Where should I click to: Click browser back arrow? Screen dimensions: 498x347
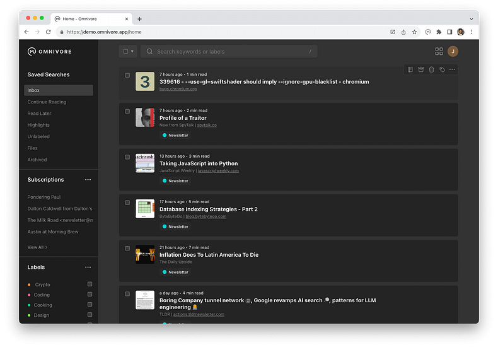26,32
